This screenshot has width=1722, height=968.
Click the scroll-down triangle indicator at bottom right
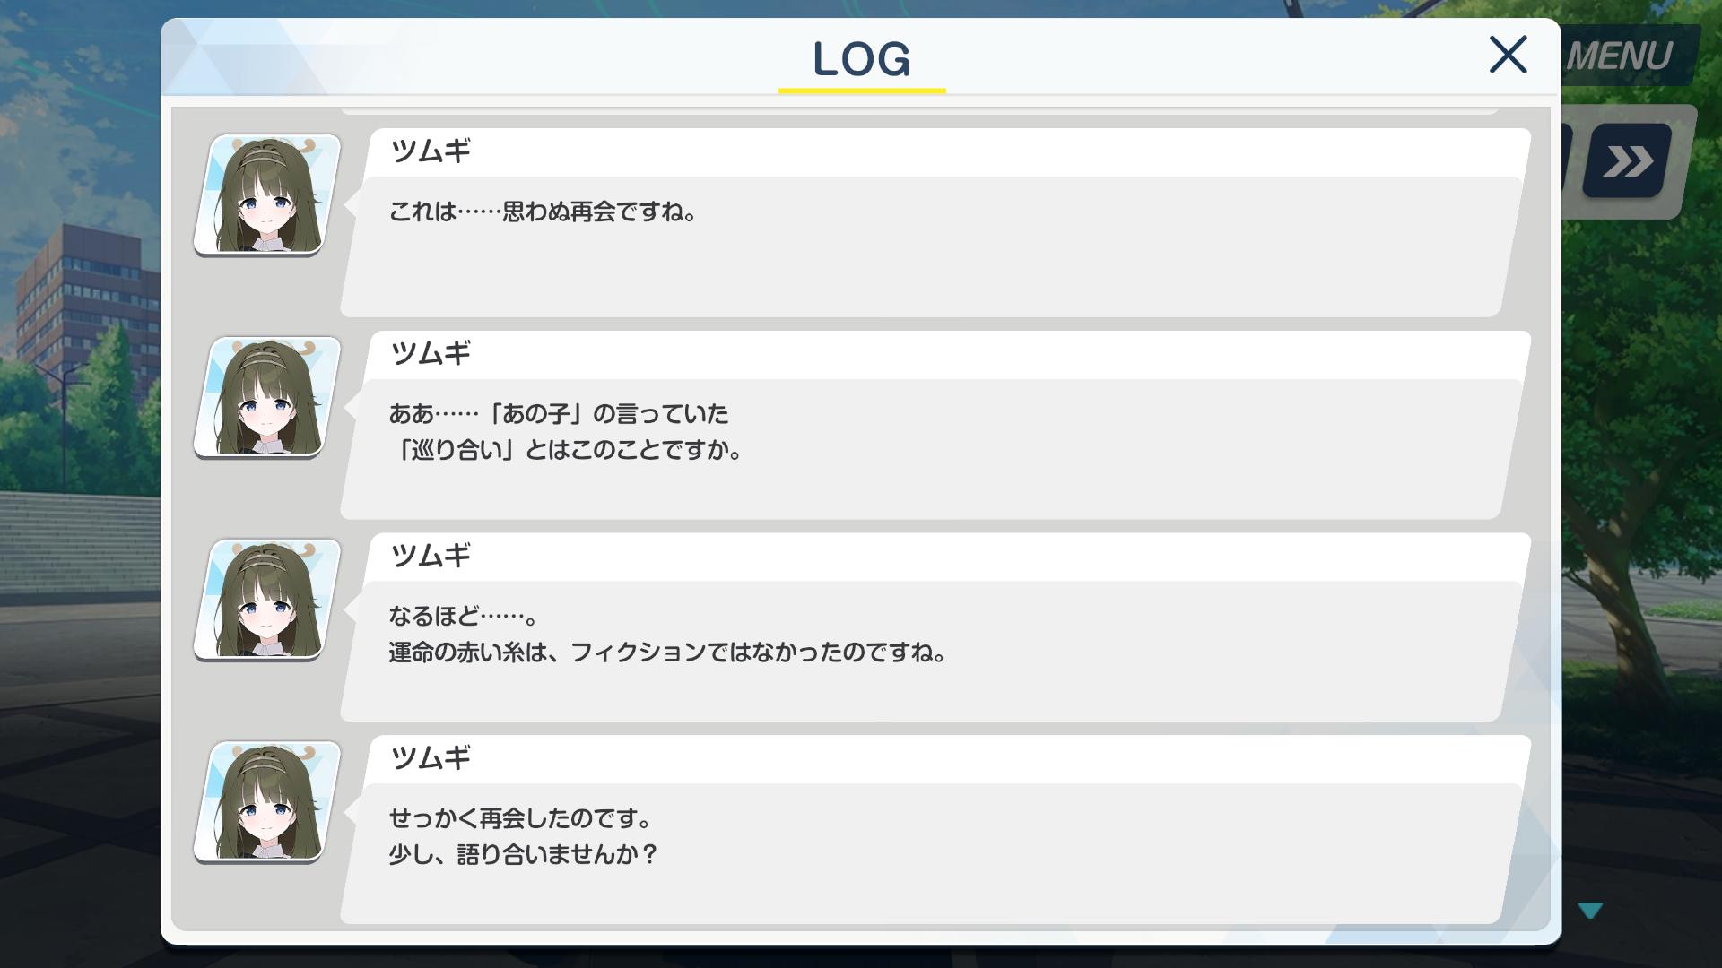(x=1590, y=911)
